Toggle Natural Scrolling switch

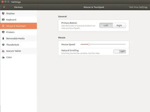tap(119, 52)
